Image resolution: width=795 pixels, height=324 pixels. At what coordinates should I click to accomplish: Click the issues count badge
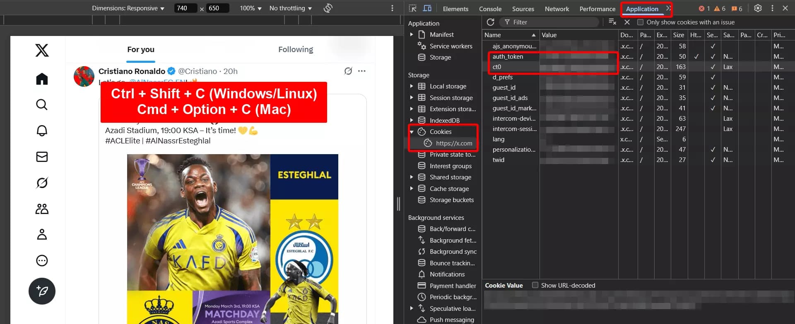737,9
